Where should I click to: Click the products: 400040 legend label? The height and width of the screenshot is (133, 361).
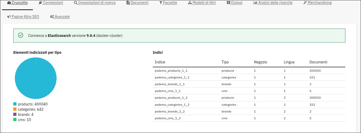33,104
